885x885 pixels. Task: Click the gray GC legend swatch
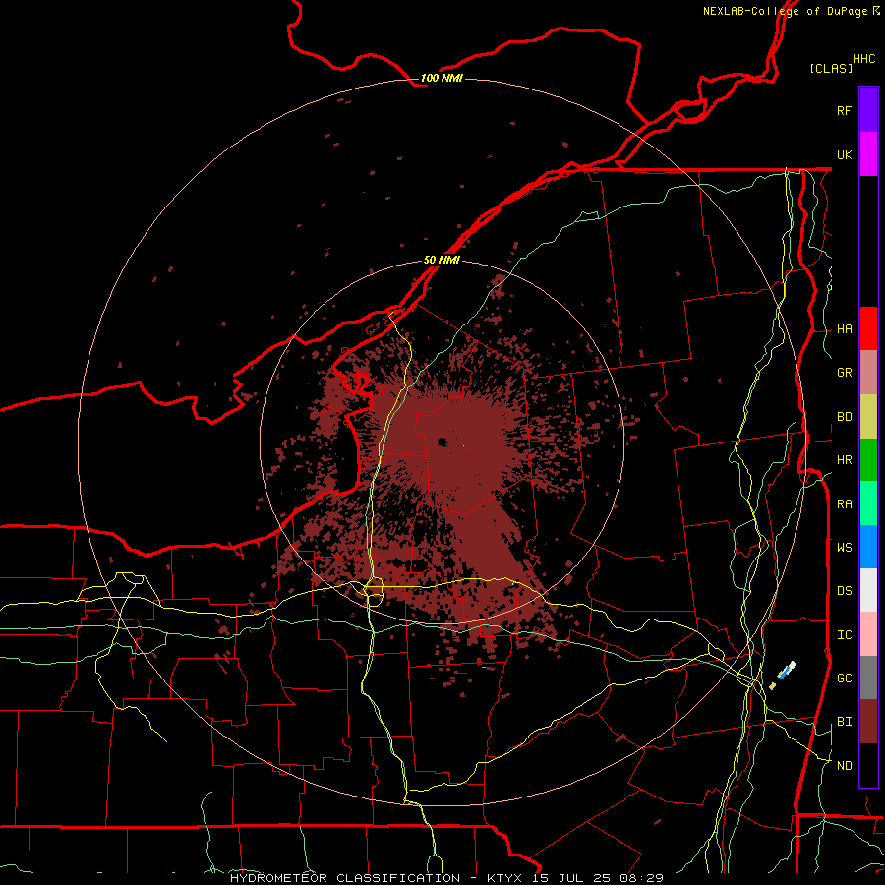[868, 678]
